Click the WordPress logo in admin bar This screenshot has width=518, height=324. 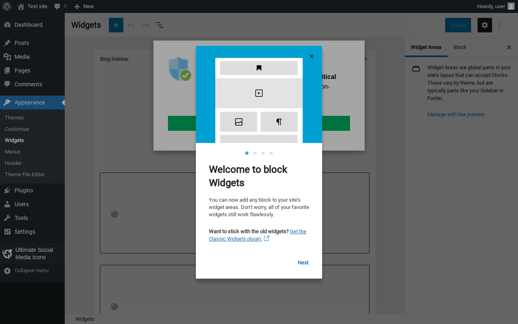click(7, 6)
